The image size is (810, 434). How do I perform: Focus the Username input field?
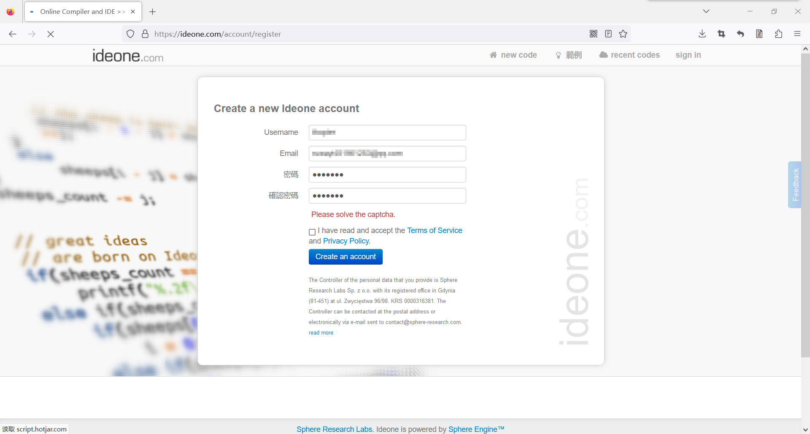(387, 132)
